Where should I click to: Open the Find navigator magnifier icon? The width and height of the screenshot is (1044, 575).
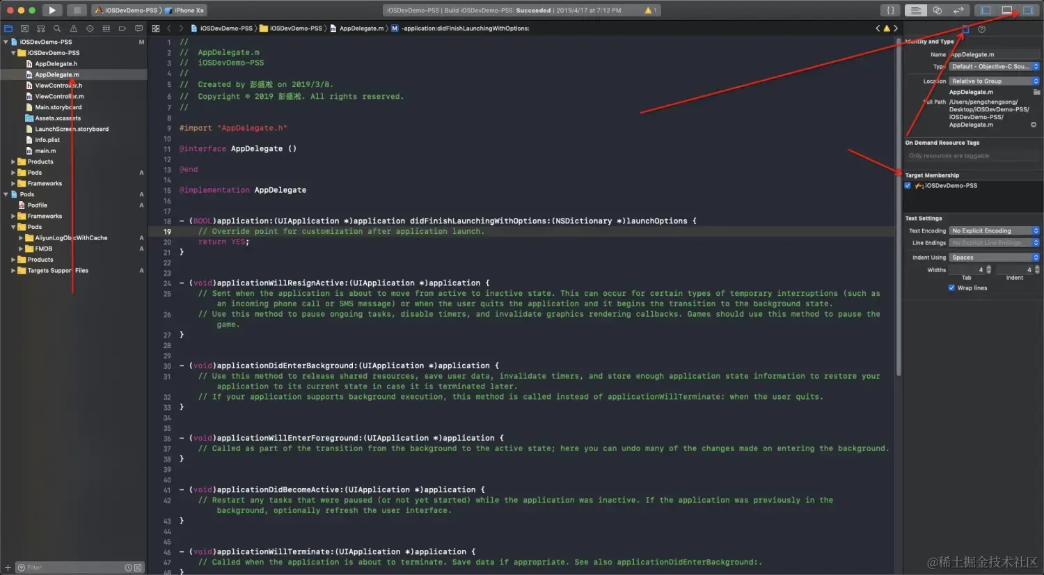tap(57, 29)
